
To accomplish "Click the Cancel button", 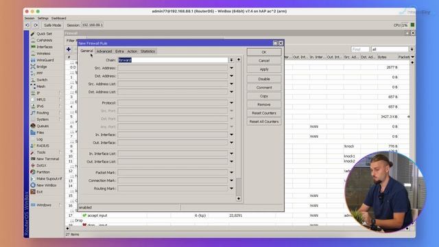I will pyautogui.click(x=264, y=61).
